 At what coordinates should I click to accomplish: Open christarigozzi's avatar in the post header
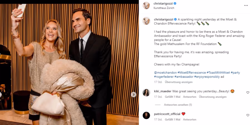(x=146, y=6)
